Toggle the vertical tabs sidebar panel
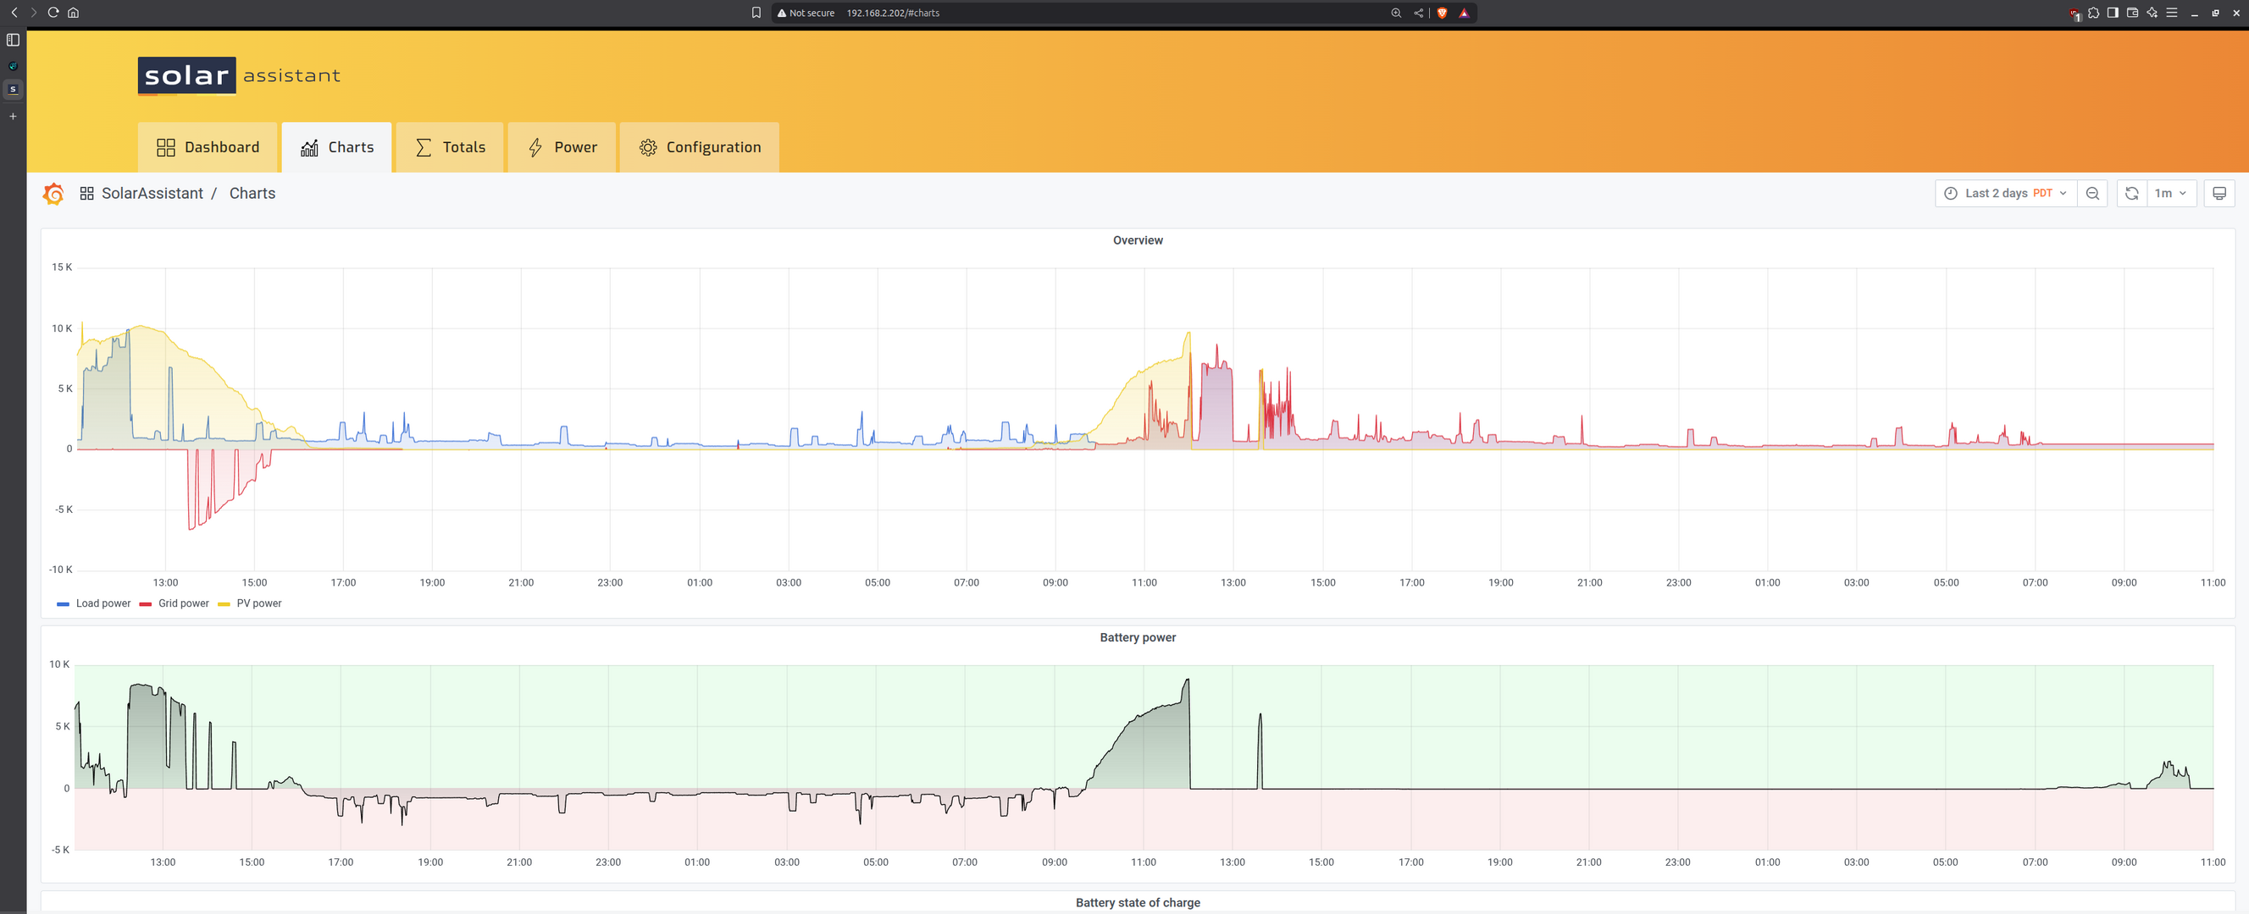The image size is (2249, 914). [x=13, y=40]
